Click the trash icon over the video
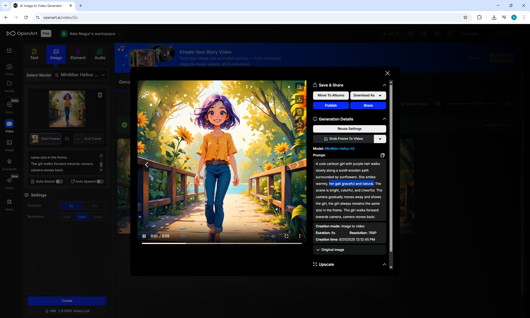Viewport: 530px width, 318px height. coord(299,112)
